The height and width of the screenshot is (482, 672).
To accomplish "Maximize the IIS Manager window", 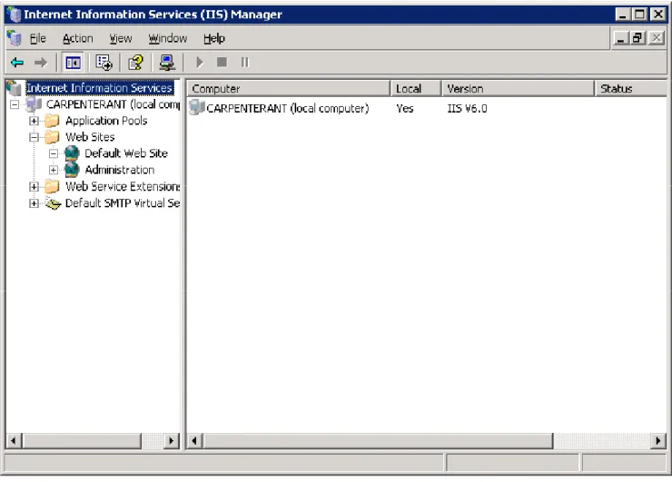I will 639,15.
